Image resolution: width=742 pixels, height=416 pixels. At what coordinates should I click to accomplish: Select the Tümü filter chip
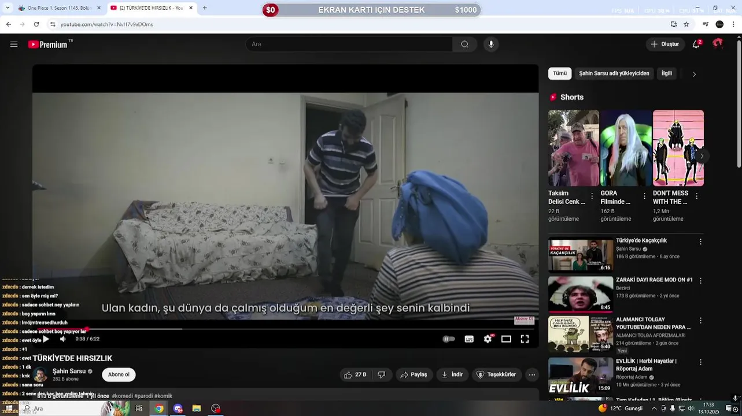pyautogui.click(x=560, y=73)
